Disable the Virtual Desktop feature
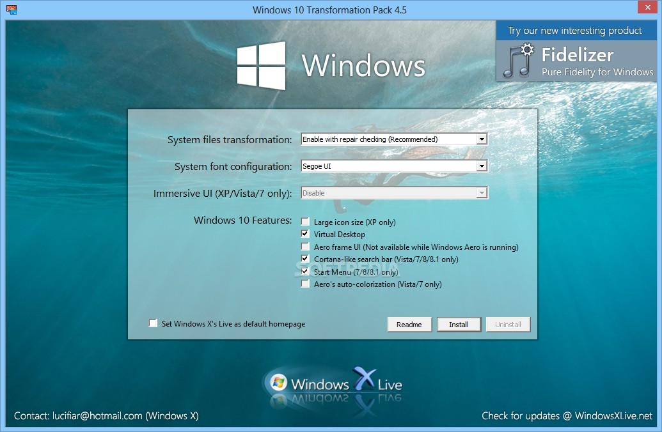This screenshot has width=662, height=432. [305, 234]
